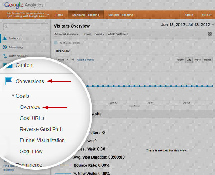Click the Advertising dollar icon

(5, 47)
